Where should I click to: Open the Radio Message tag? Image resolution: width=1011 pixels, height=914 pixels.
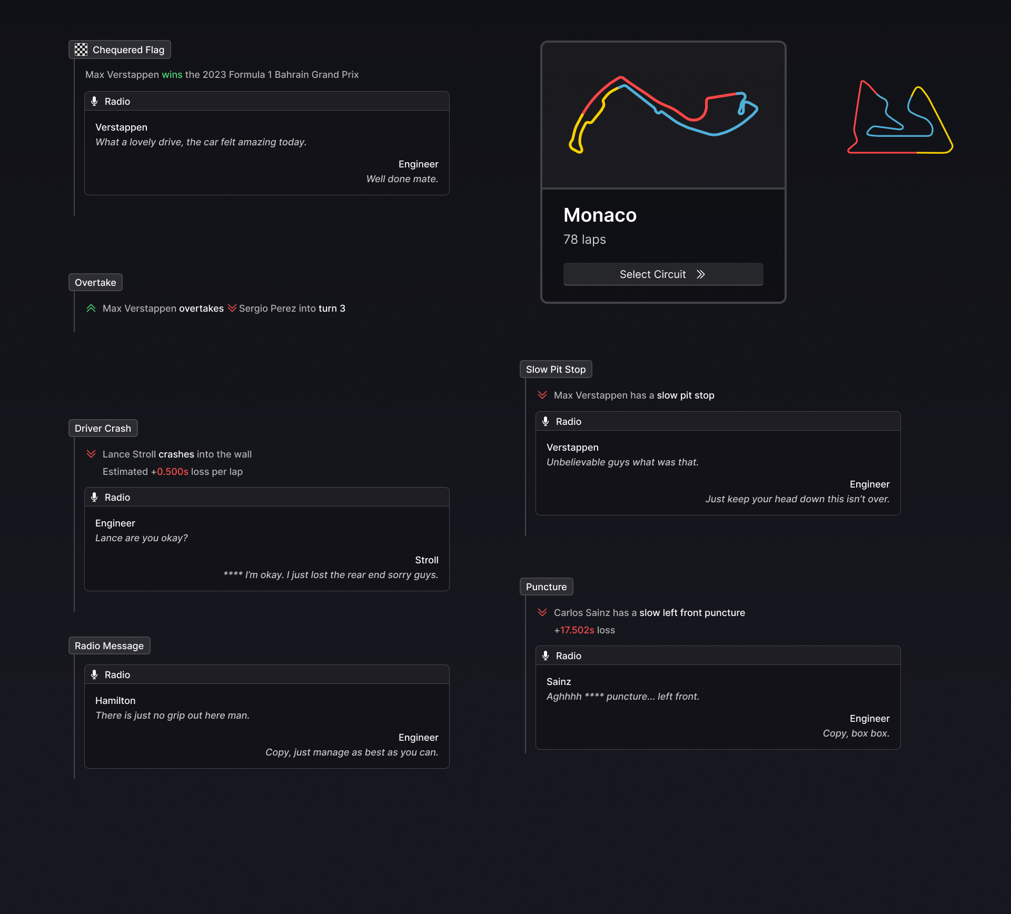coord(109,646)
